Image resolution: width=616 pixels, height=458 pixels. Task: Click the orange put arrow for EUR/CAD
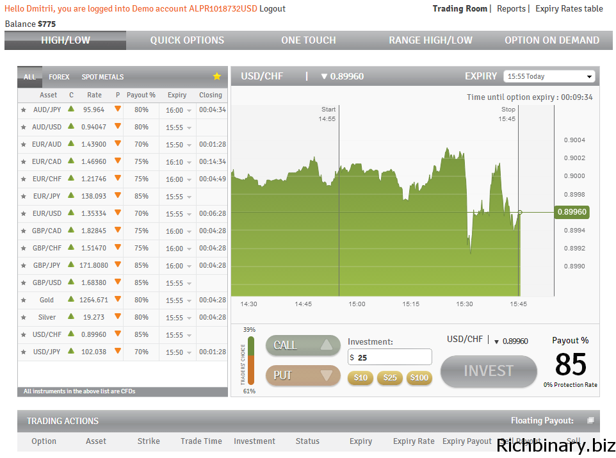pos(117,161)
